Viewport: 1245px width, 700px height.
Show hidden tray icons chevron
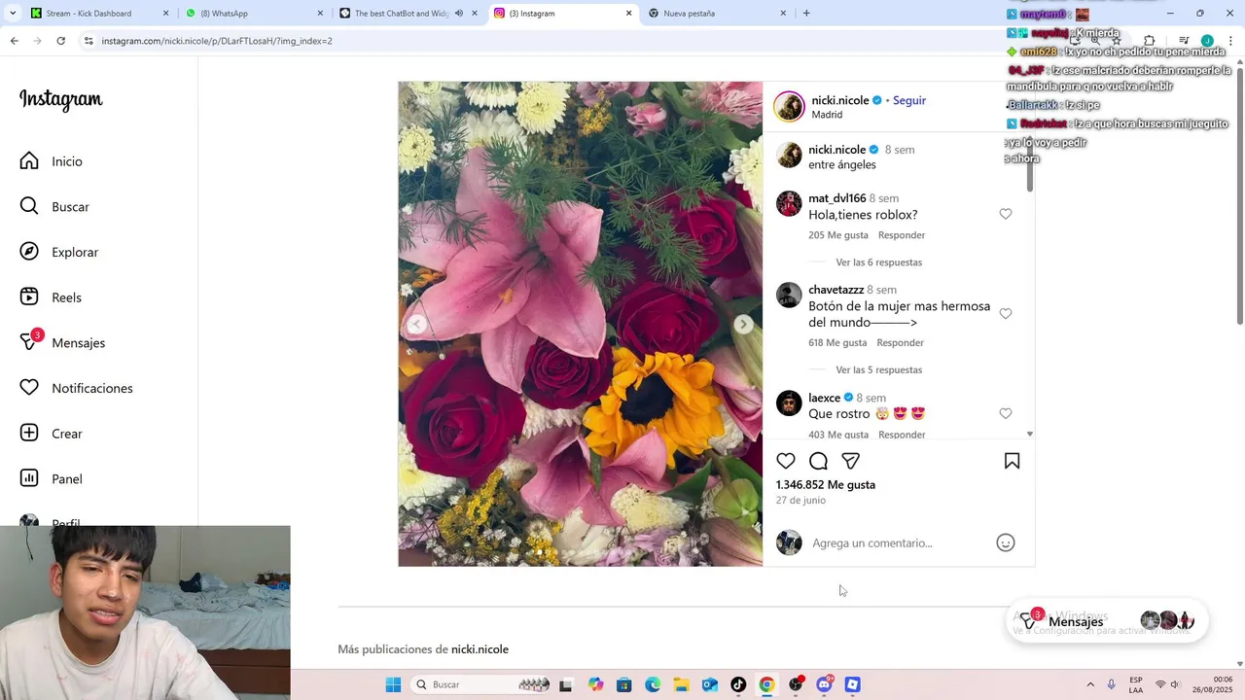(x=1090, y=684)
